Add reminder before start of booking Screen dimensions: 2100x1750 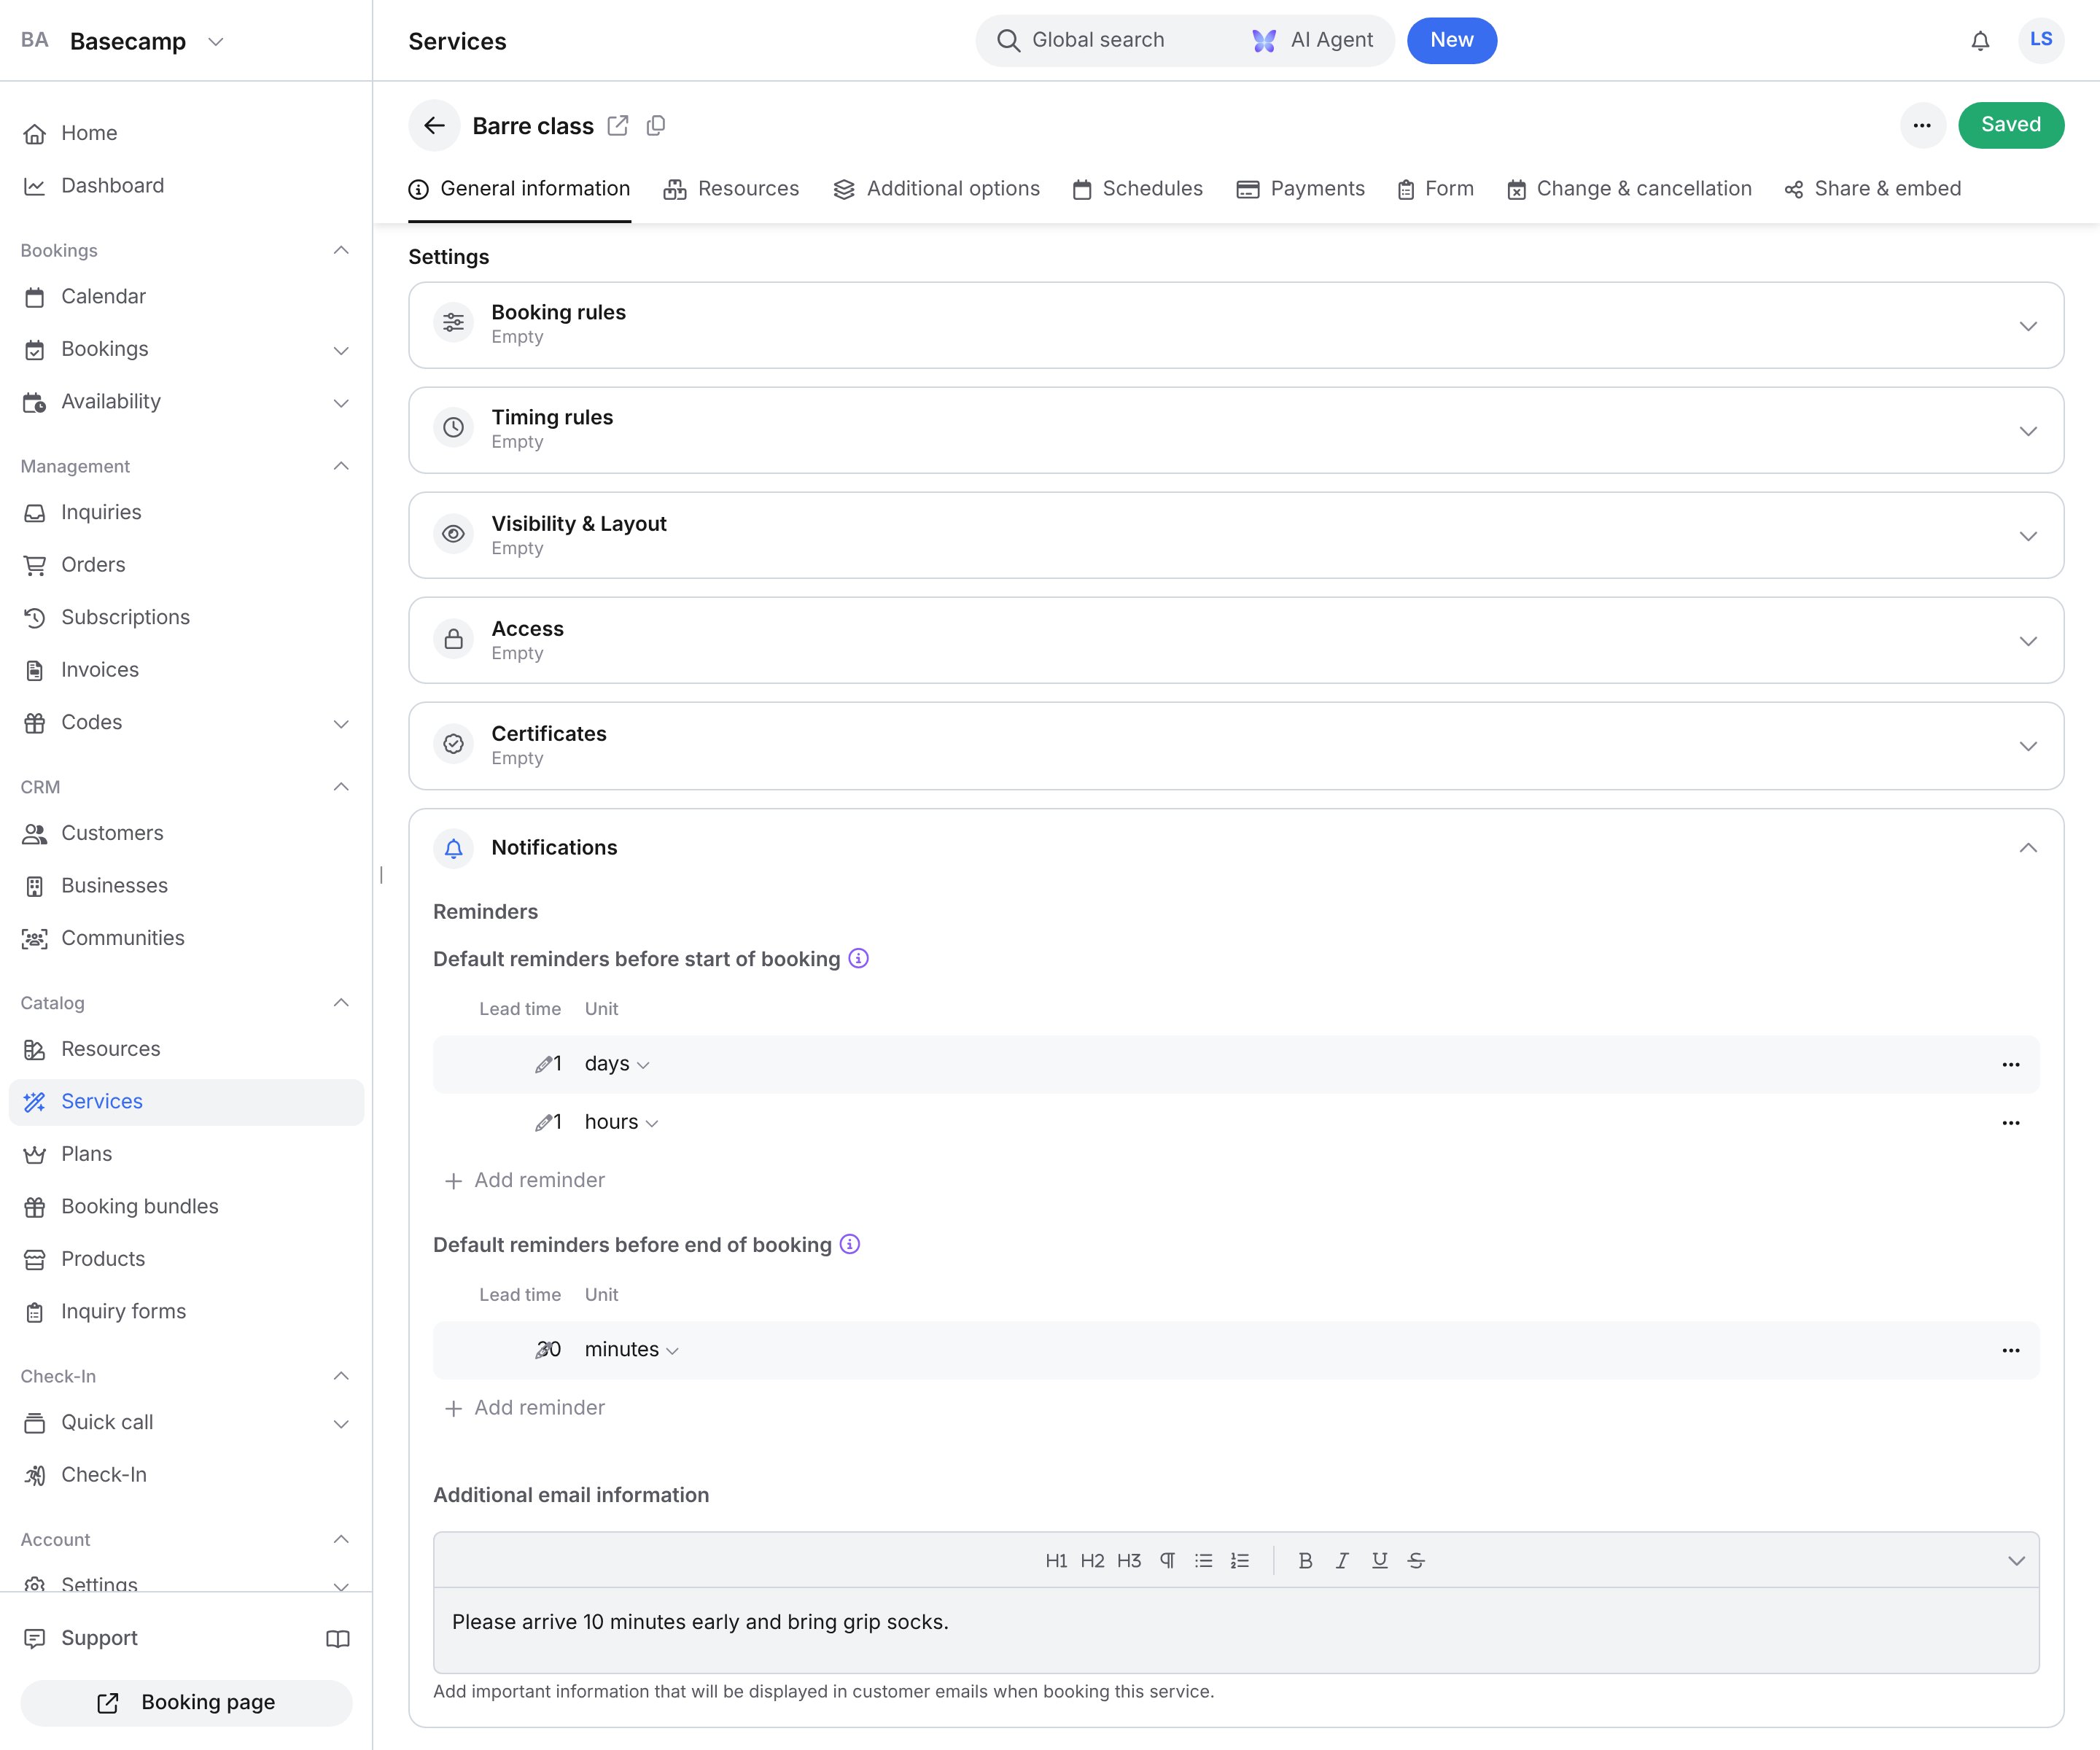(524, 1180)
